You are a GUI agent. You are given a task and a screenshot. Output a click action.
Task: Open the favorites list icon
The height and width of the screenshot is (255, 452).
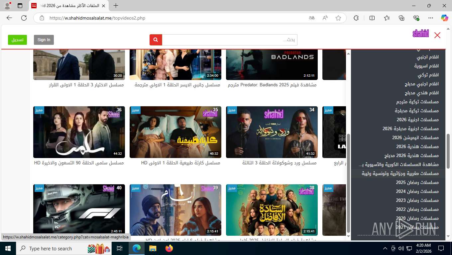[387, 18]
